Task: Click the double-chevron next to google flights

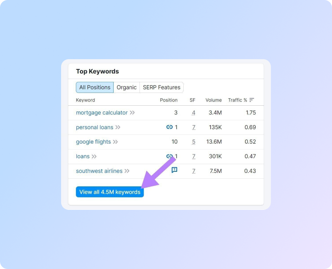Action: [x=116, y=142]
